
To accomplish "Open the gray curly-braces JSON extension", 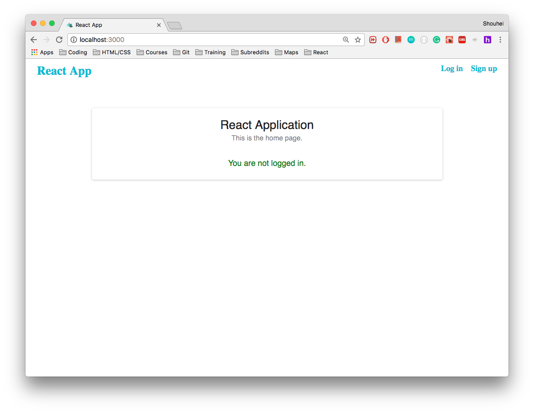I will point(424,40).
